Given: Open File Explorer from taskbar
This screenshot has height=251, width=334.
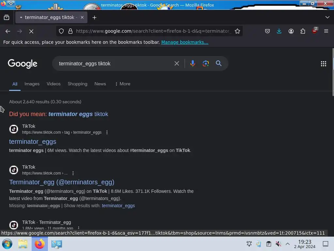Looking at the screenshot, I should pos(23,244).
